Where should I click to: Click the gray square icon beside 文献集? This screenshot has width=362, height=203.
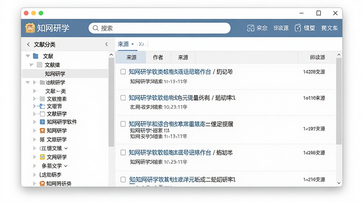[x=40, y=65]
